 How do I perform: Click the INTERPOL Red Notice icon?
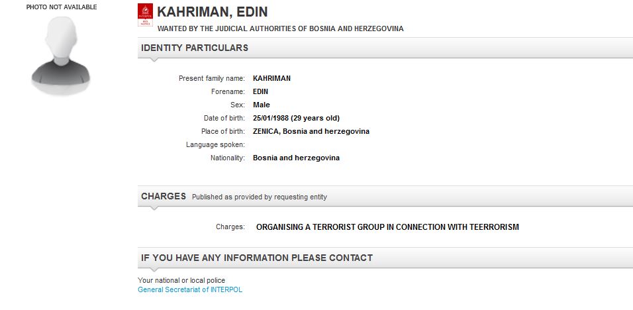point(144,15)
